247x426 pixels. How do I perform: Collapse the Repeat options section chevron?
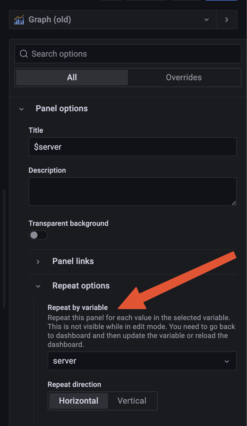(38, 286)
